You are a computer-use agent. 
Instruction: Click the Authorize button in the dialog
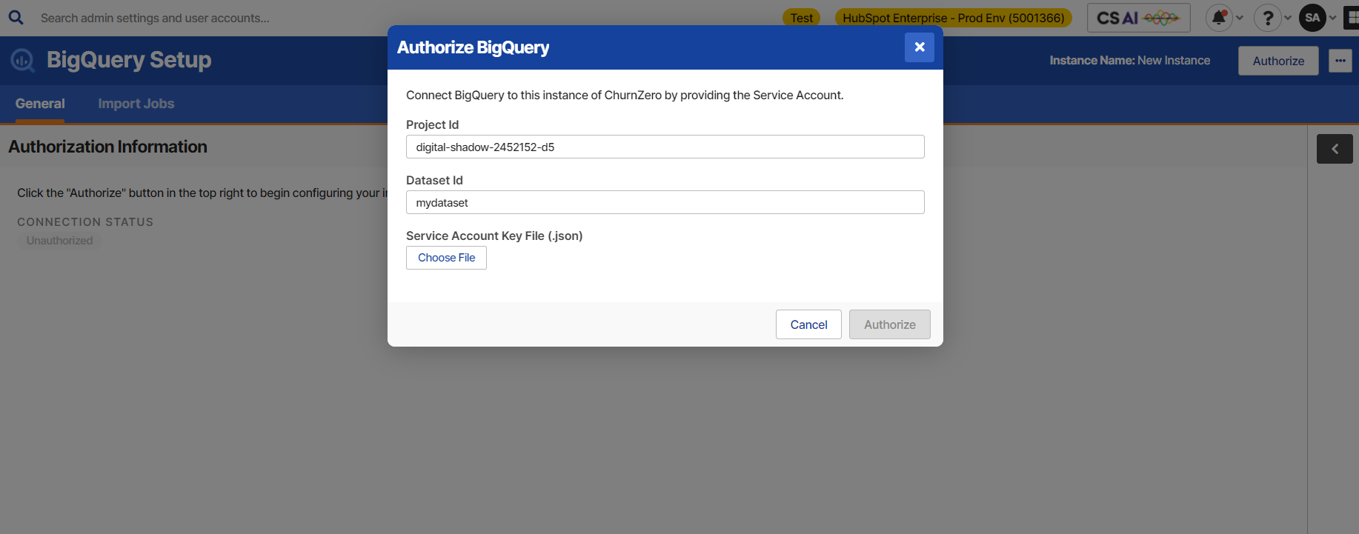tap(890, 324)
